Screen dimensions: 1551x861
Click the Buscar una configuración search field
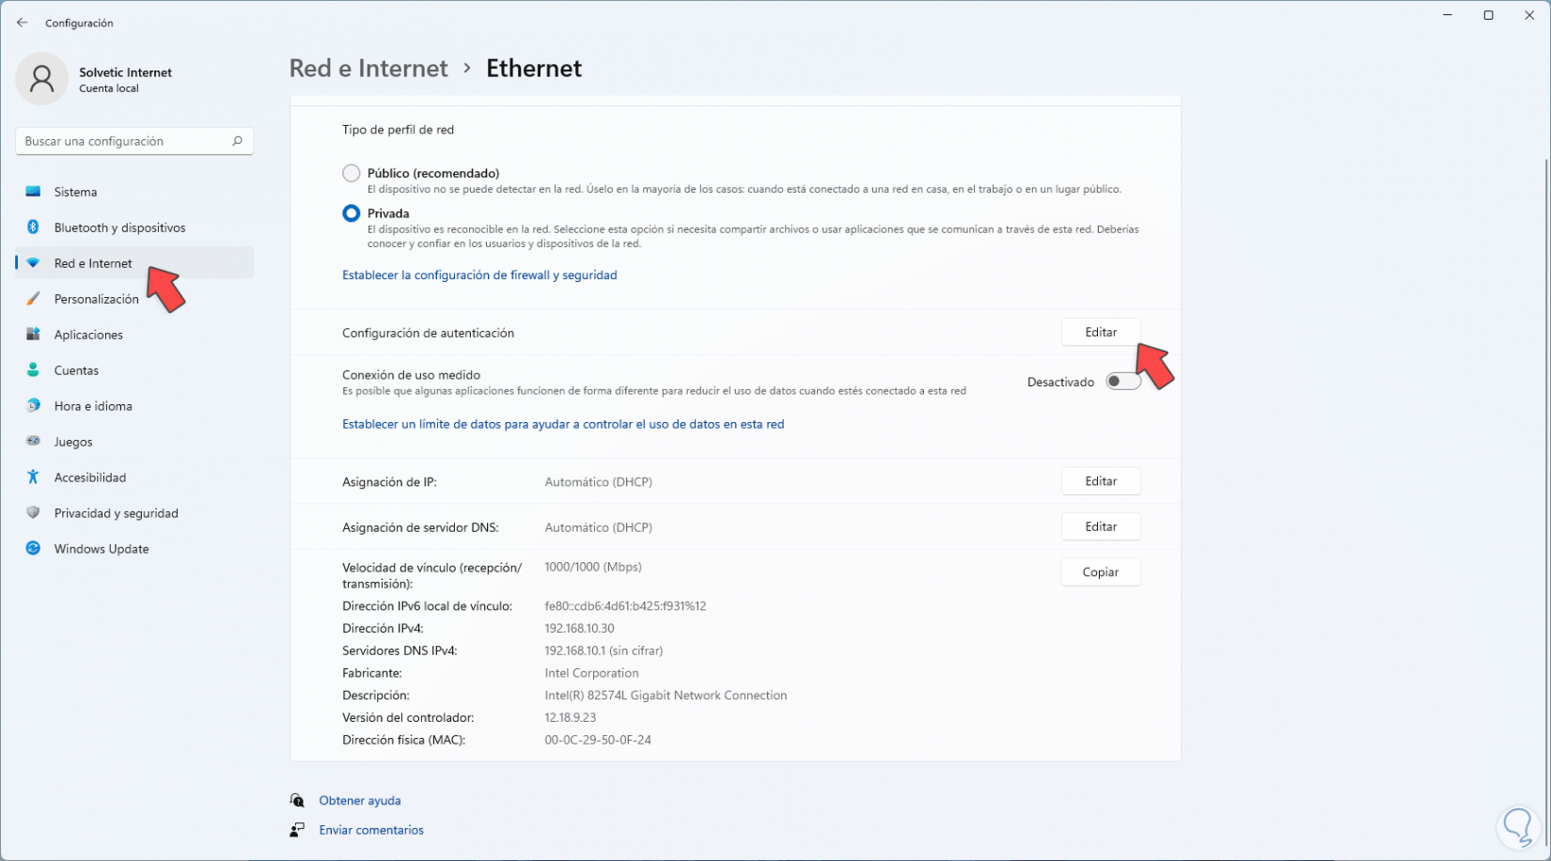127,141
